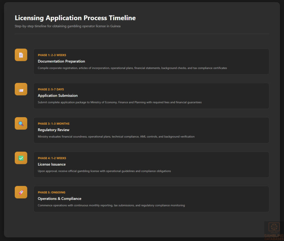Open the magnifying glass icon for Regulatory Review

(21, 123)
